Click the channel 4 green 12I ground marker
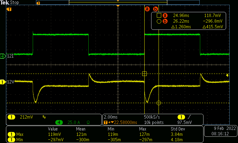The width and height of the screenshot is (238, 143). click(x=3, y=56)
